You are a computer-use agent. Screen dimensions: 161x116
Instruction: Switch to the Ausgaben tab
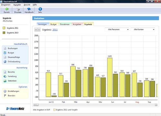(x=77, y=24)
